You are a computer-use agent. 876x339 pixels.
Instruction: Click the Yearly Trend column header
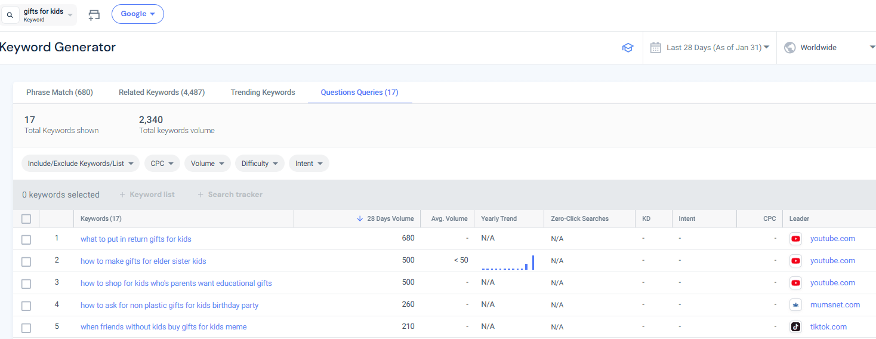499,218
